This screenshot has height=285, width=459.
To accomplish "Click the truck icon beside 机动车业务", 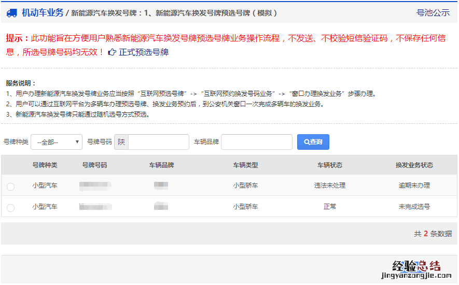I will tap(11, 13).
